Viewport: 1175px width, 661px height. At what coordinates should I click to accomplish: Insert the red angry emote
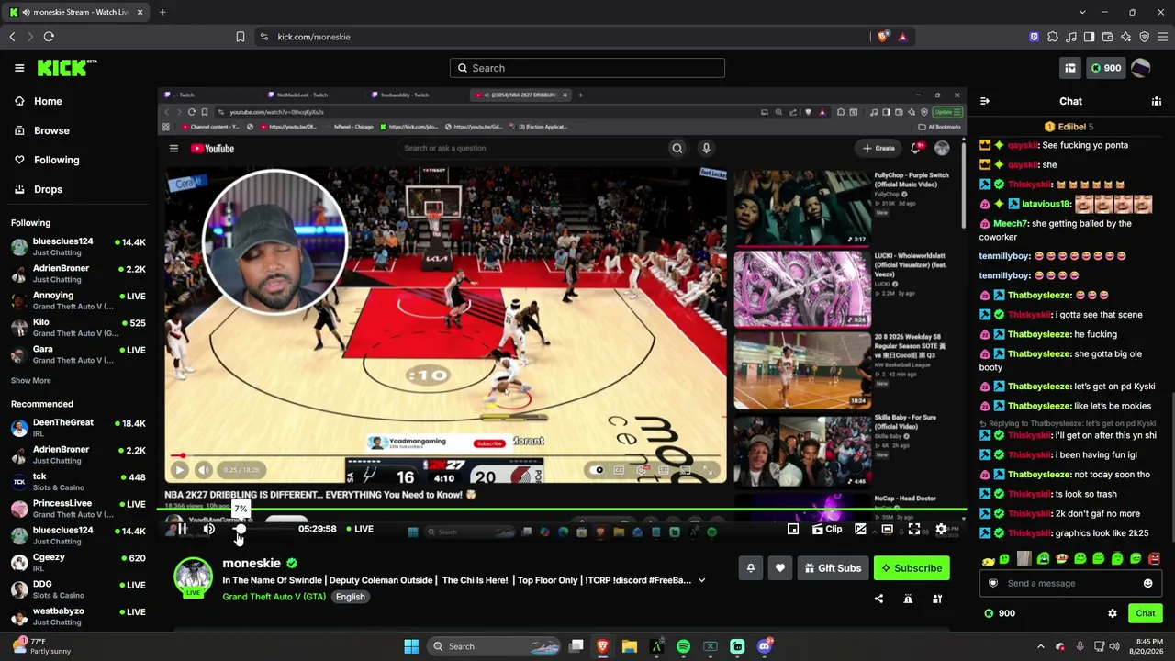[x=1154, y=559]
